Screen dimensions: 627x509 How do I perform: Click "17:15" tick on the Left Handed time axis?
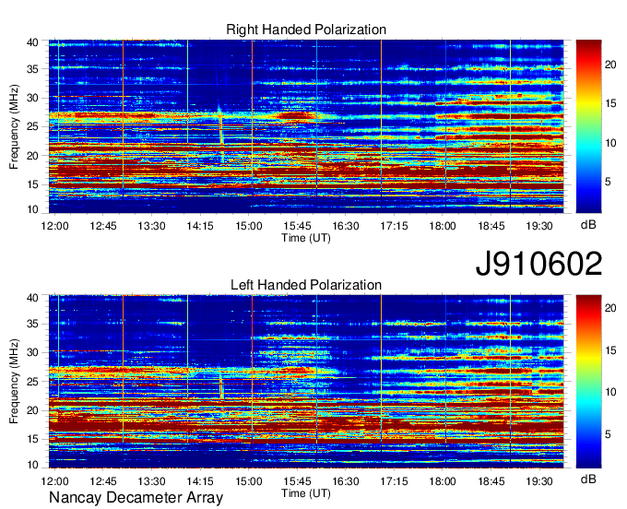pos(394,481)
